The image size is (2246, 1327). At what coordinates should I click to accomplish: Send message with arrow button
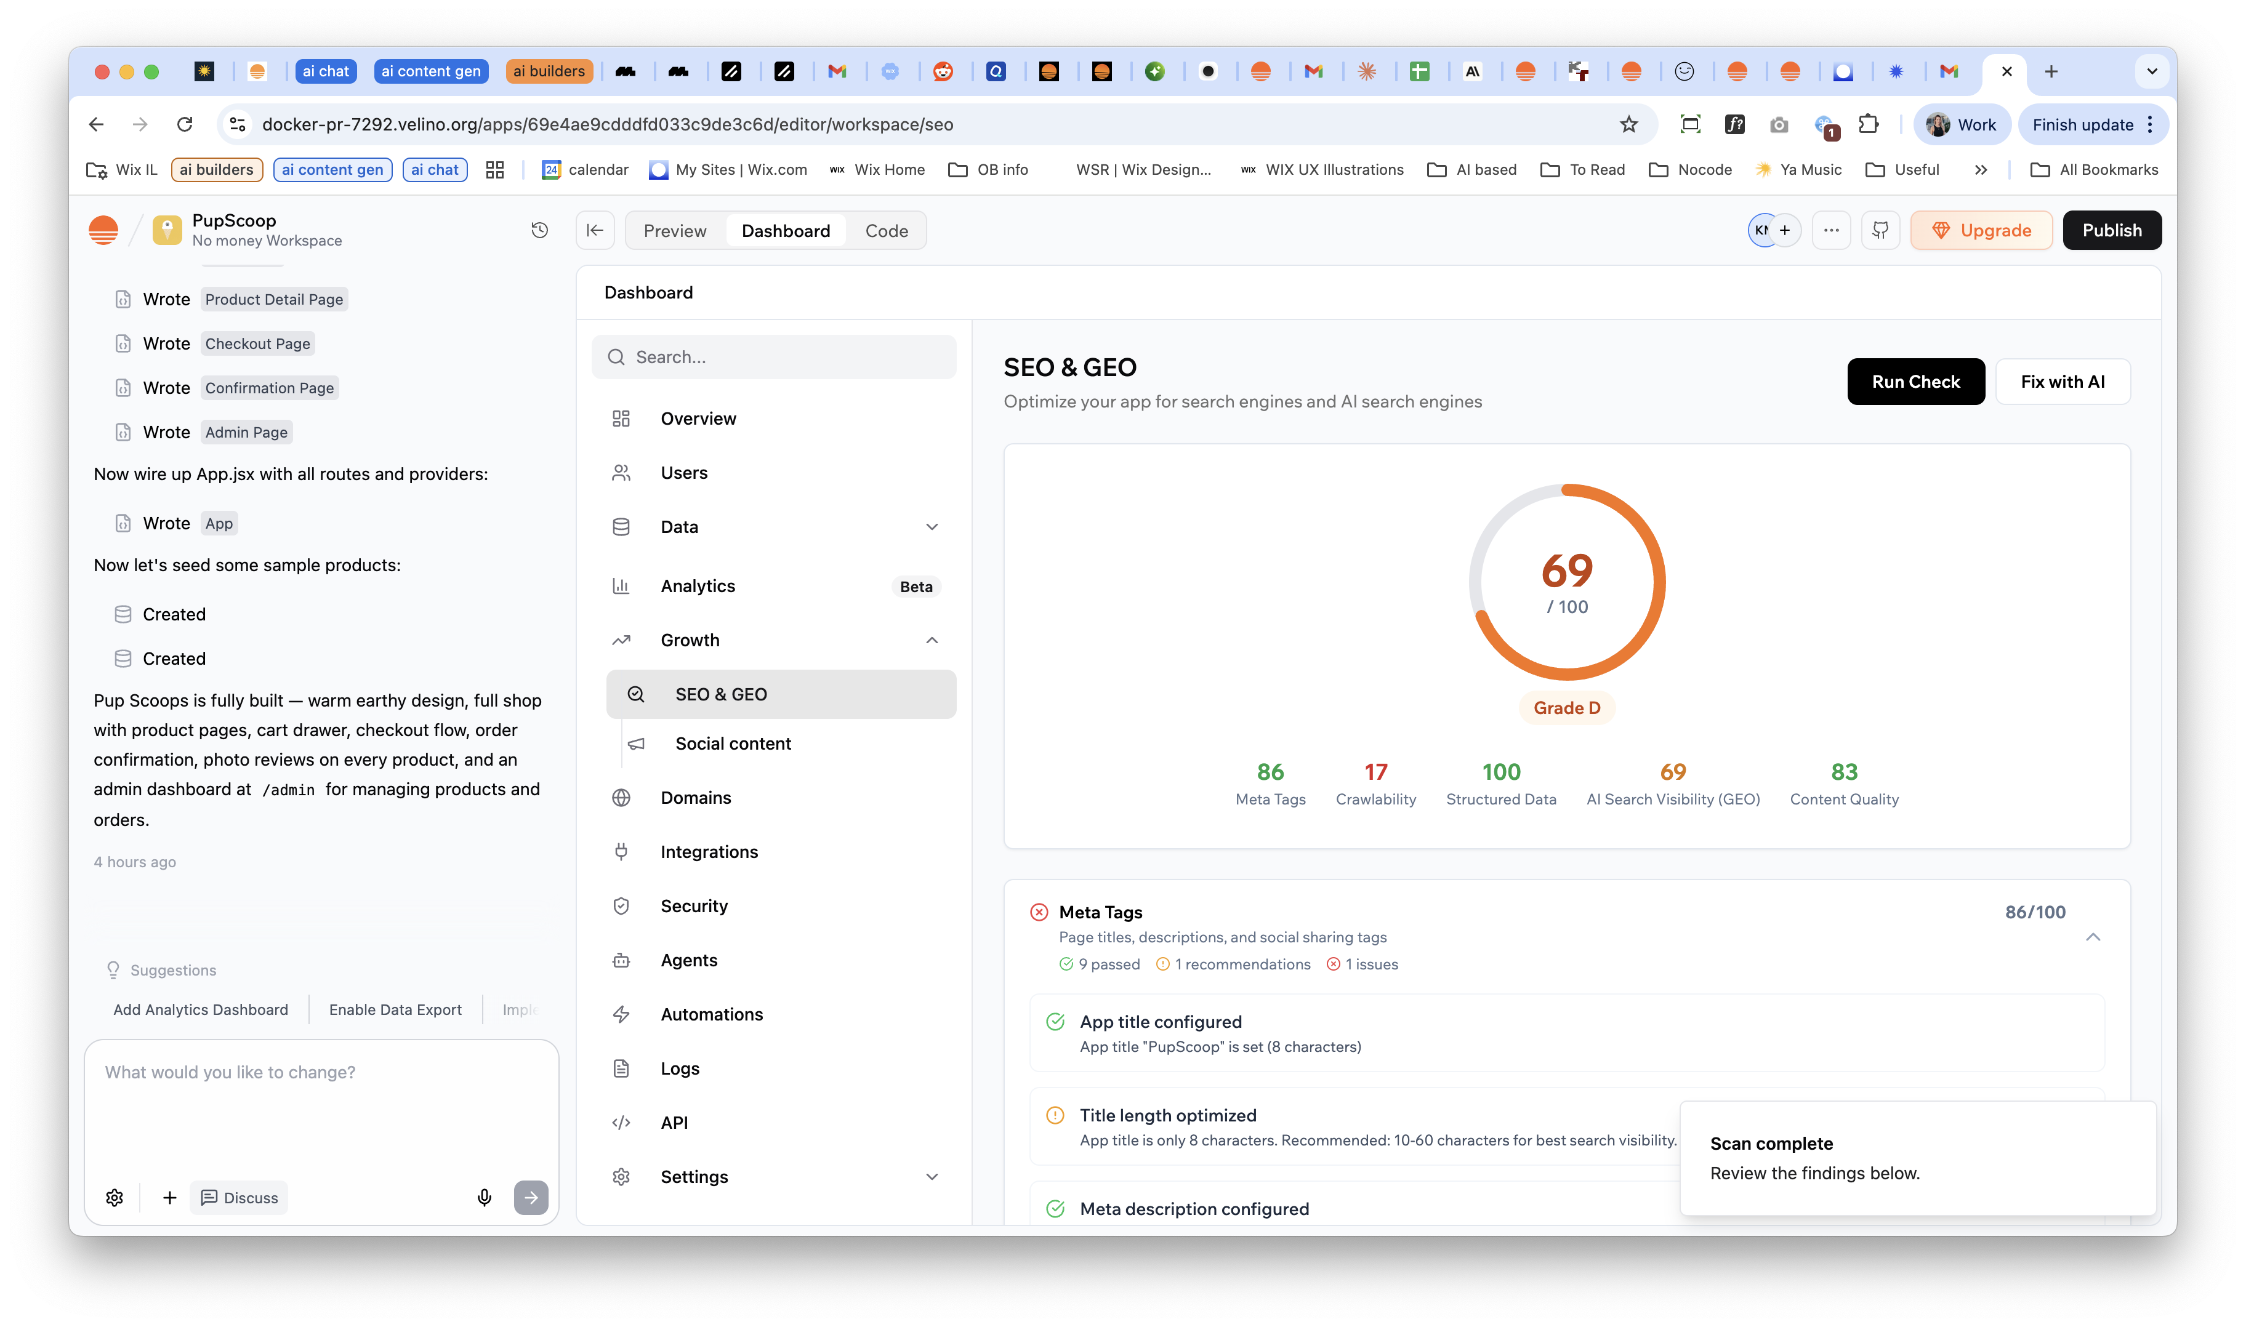tap(531, 1197)
